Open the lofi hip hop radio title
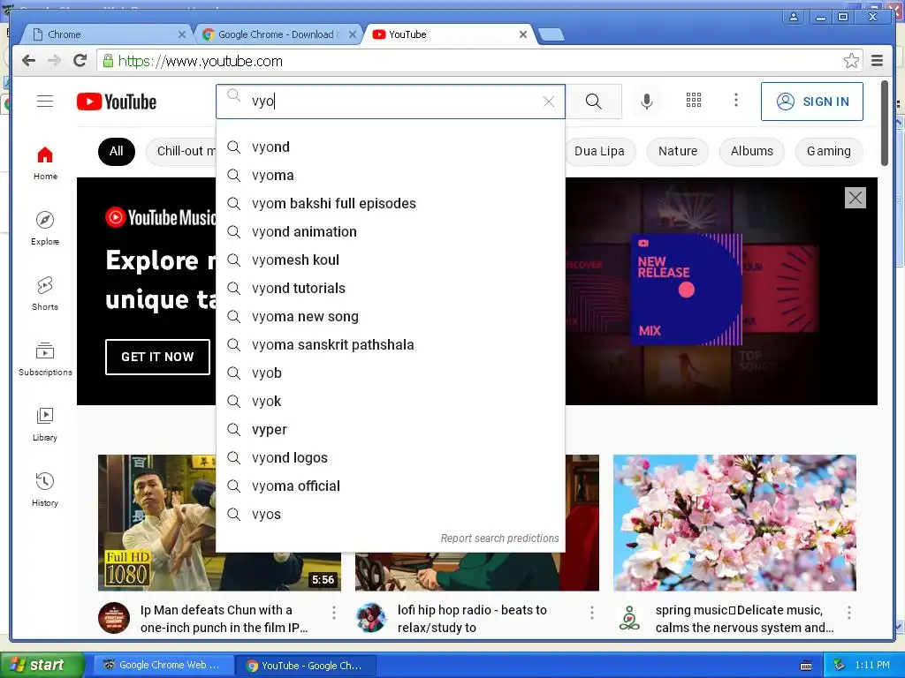Screen dimensions: 905x678 (x=472, y=619)
